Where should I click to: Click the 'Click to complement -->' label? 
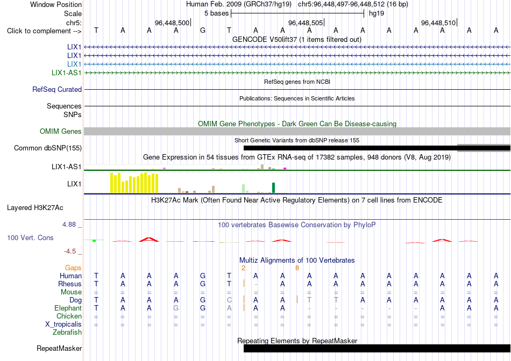coord(44,31)
